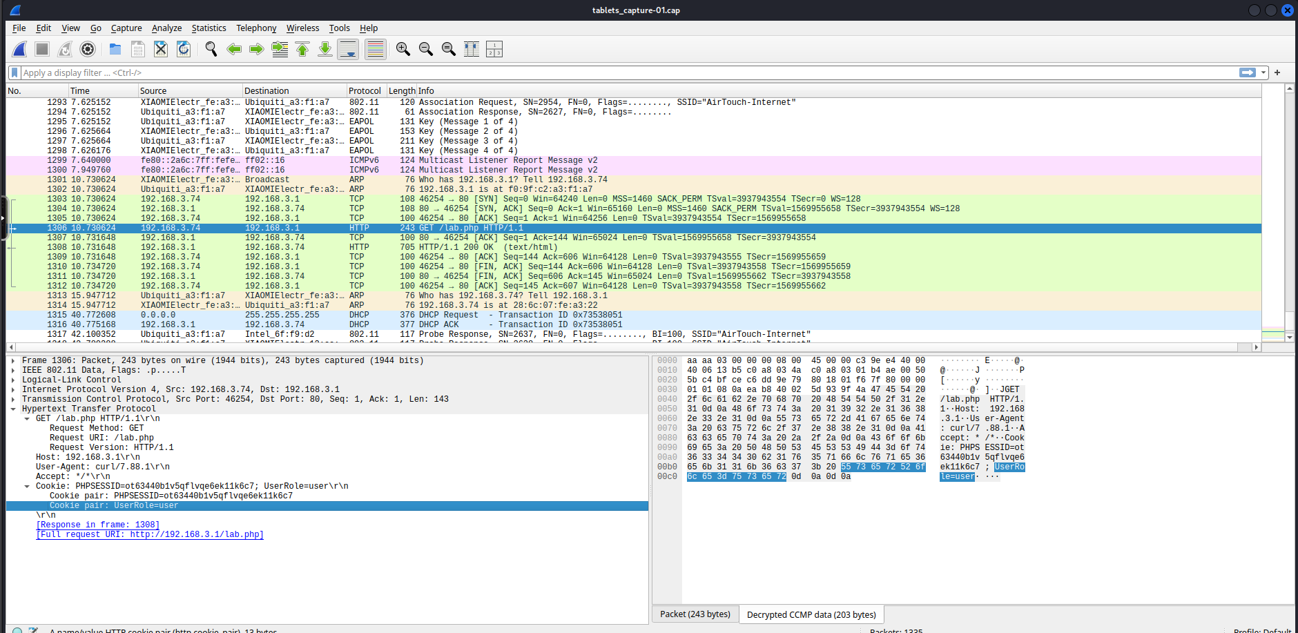Collapse the Hypertext Transfer Protocol section
This screenshot has height=633, width=1298.
[14, 408]
